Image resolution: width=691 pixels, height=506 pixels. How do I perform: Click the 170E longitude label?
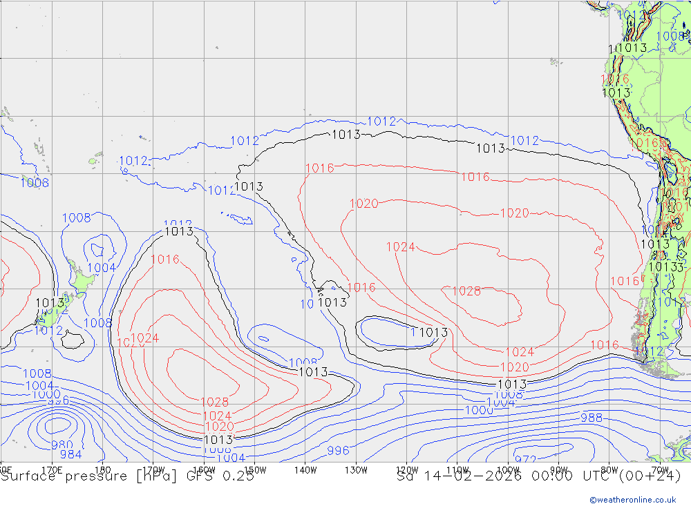[x=52, y=470]
